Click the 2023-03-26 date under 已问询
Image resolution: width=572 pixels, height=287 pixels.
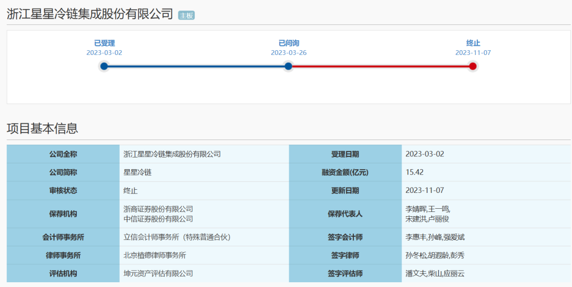pos(289,53)
